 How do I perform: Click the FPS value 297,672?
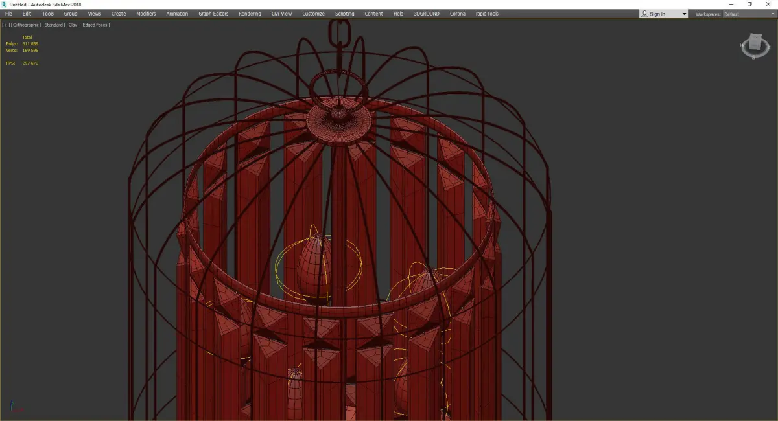pyautogui.click(x=30, y=63)
